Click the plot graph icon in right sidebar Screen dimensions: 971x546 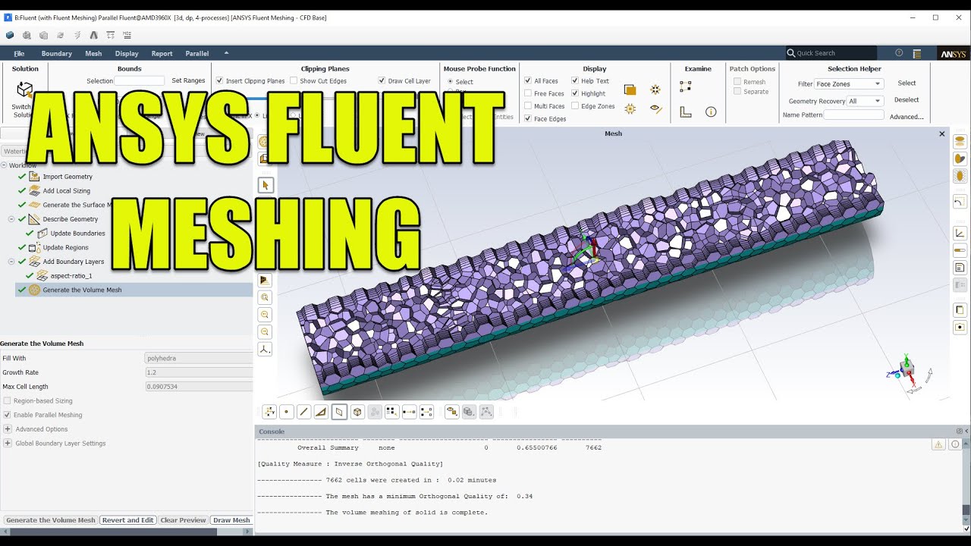[x=960, y=234]
